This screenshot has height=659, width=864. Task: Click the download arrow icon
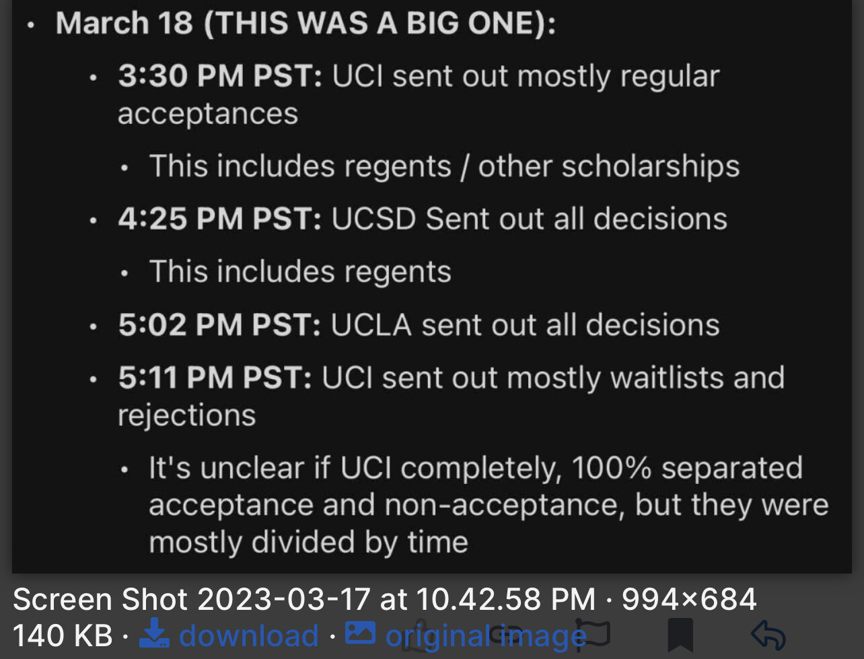pos(154,634)
